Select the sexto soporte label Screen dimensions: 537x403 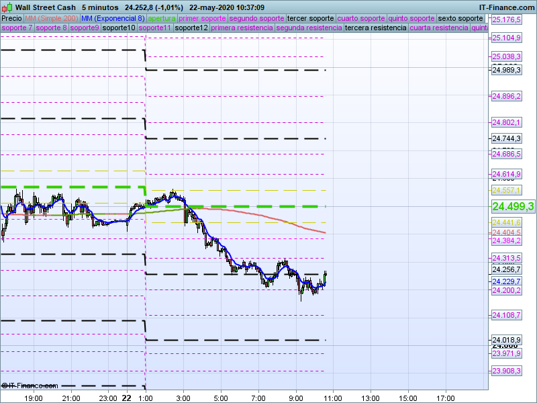tap(460, 18)
